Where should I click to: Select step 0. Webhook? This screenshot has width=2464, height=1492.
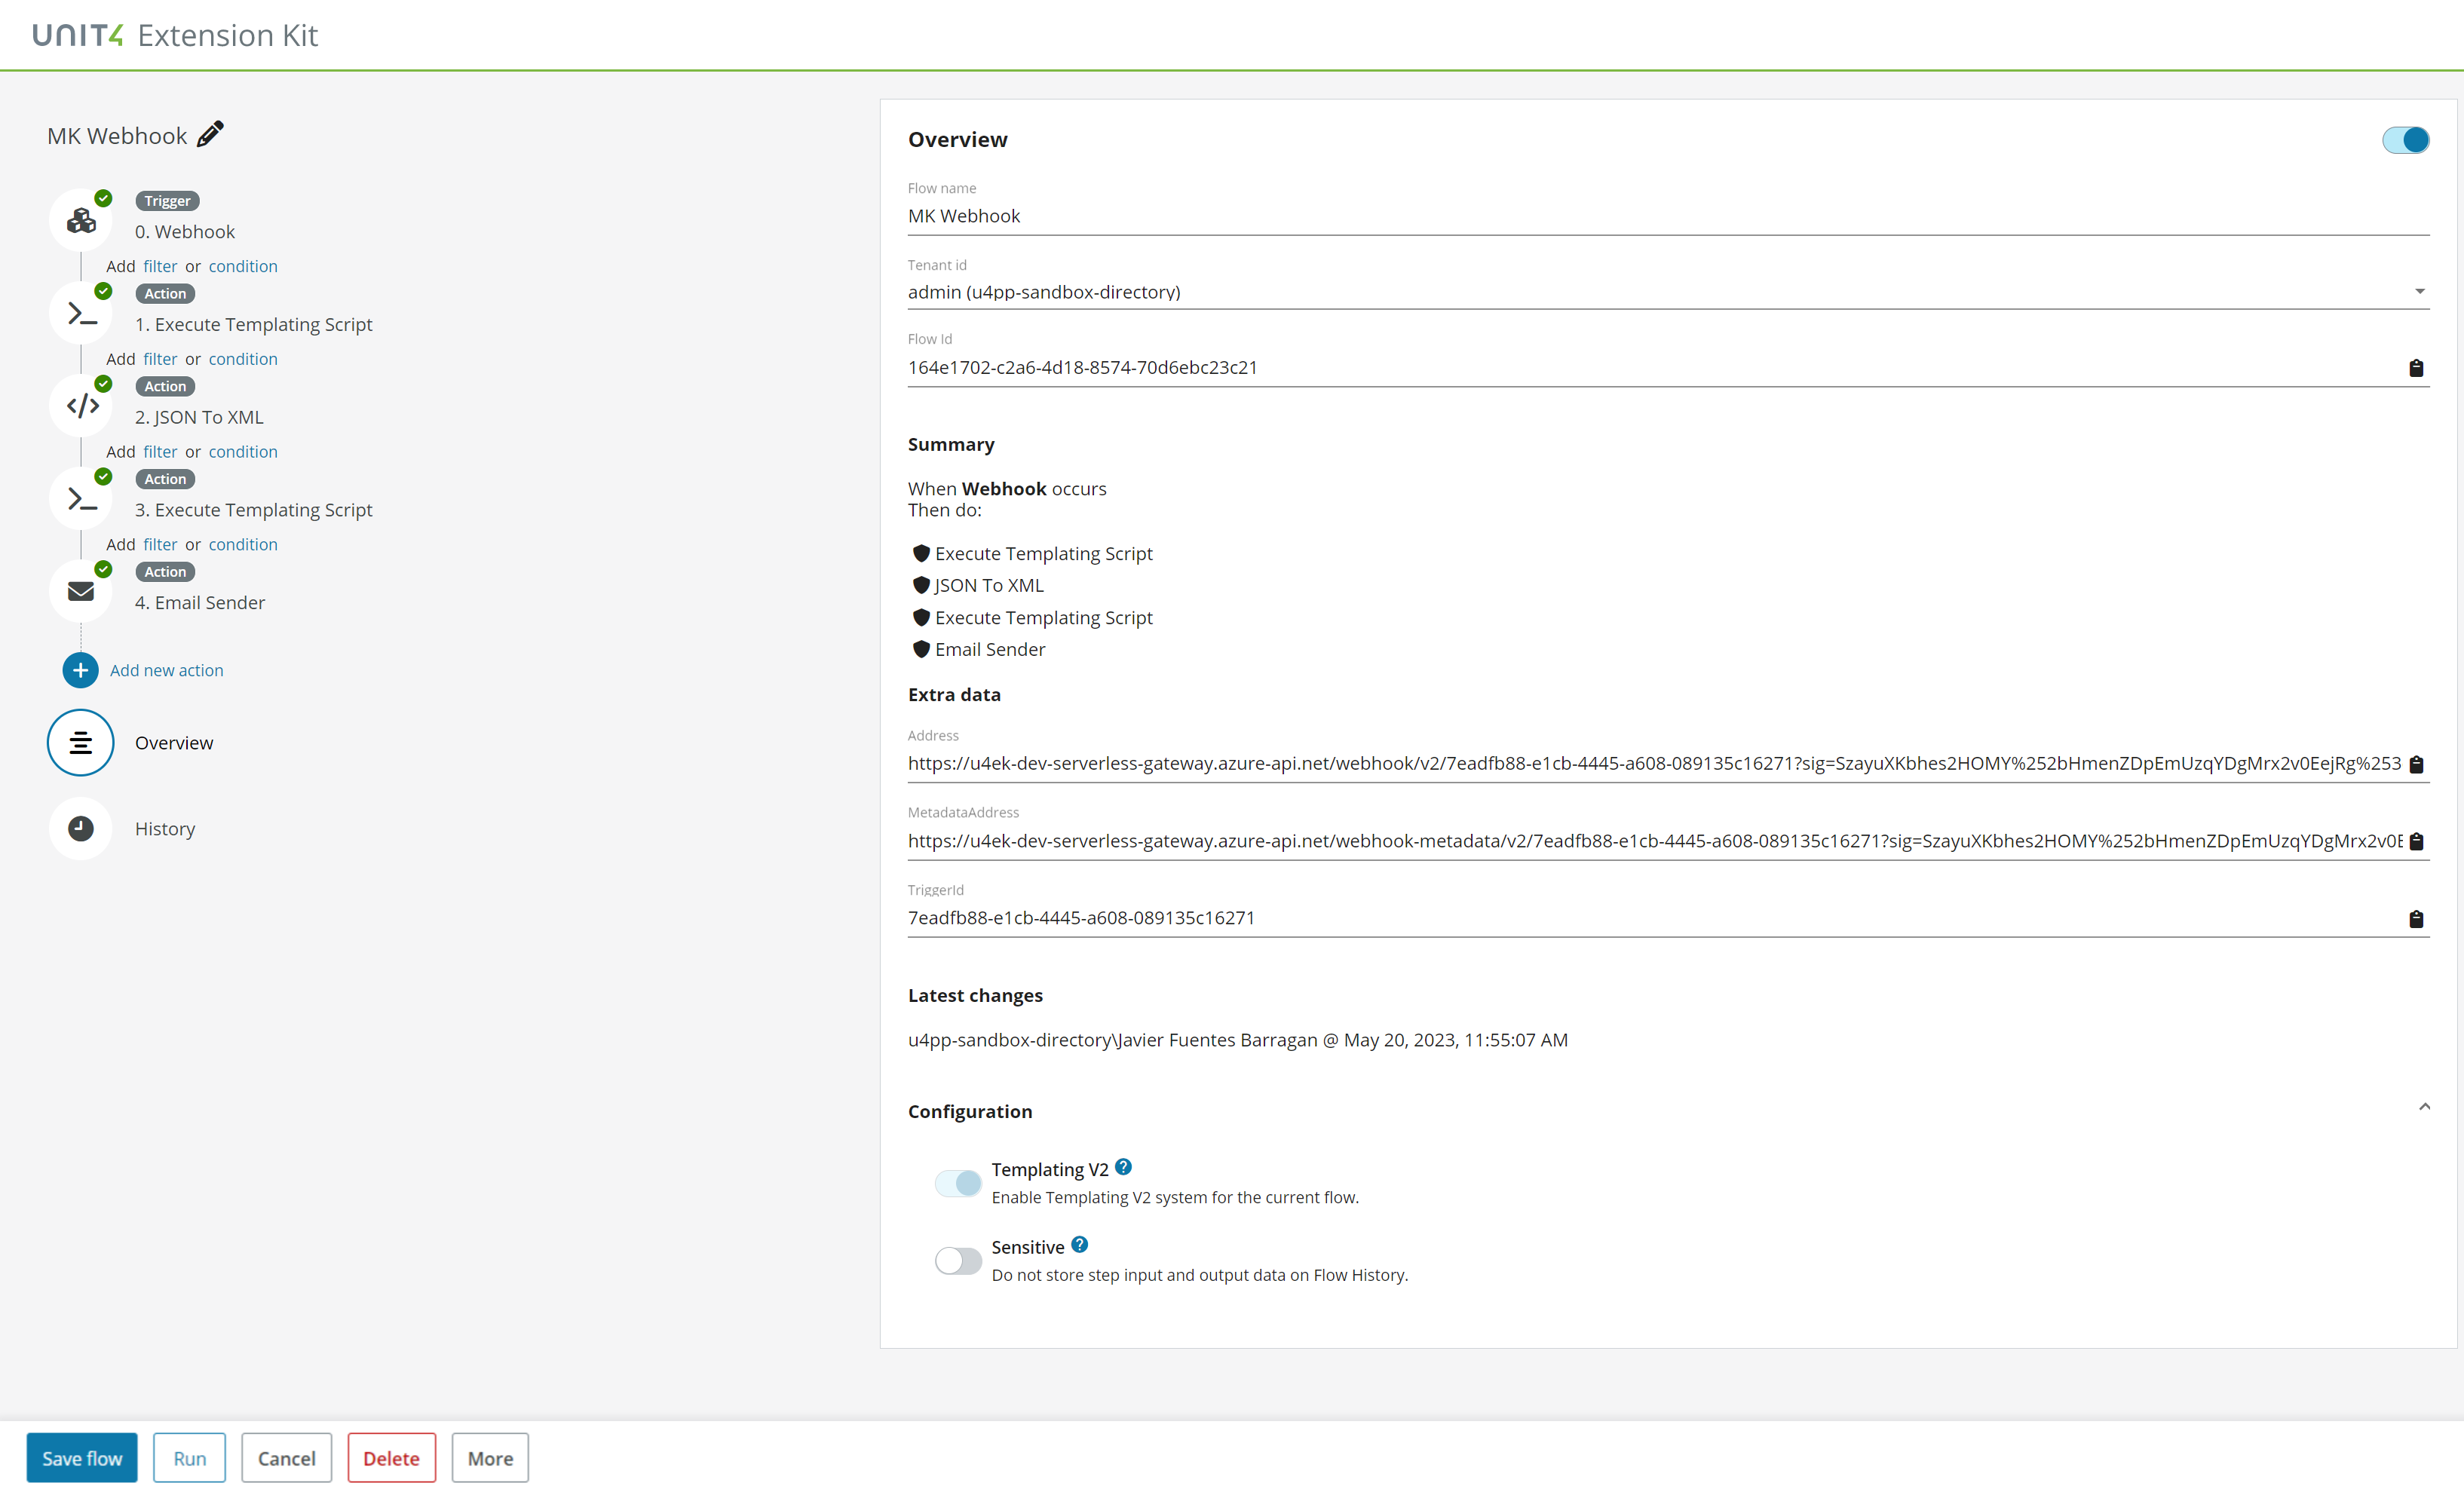185,232
